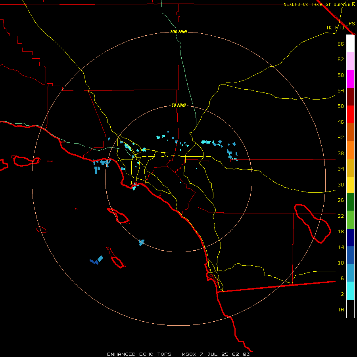Screen dimensions: 357x357
Task: Click the dark red 50-54 kft legend swatch
Action: tap(350, 97)
